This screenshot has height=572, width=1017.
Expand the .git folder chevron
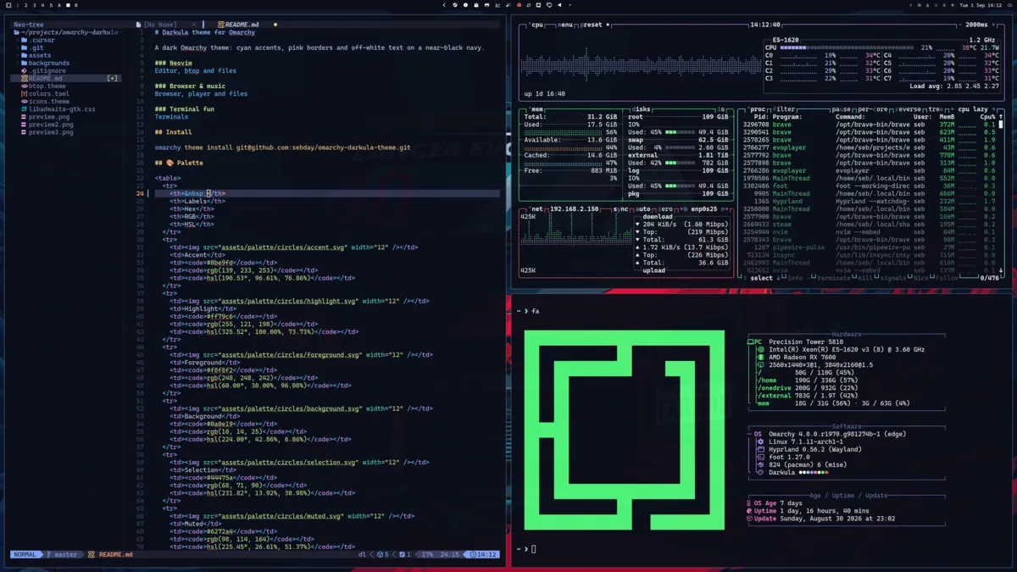click(18, 47)
